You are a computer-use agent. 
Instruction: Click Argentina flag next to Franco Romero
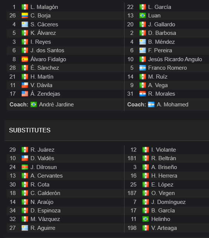143,68
